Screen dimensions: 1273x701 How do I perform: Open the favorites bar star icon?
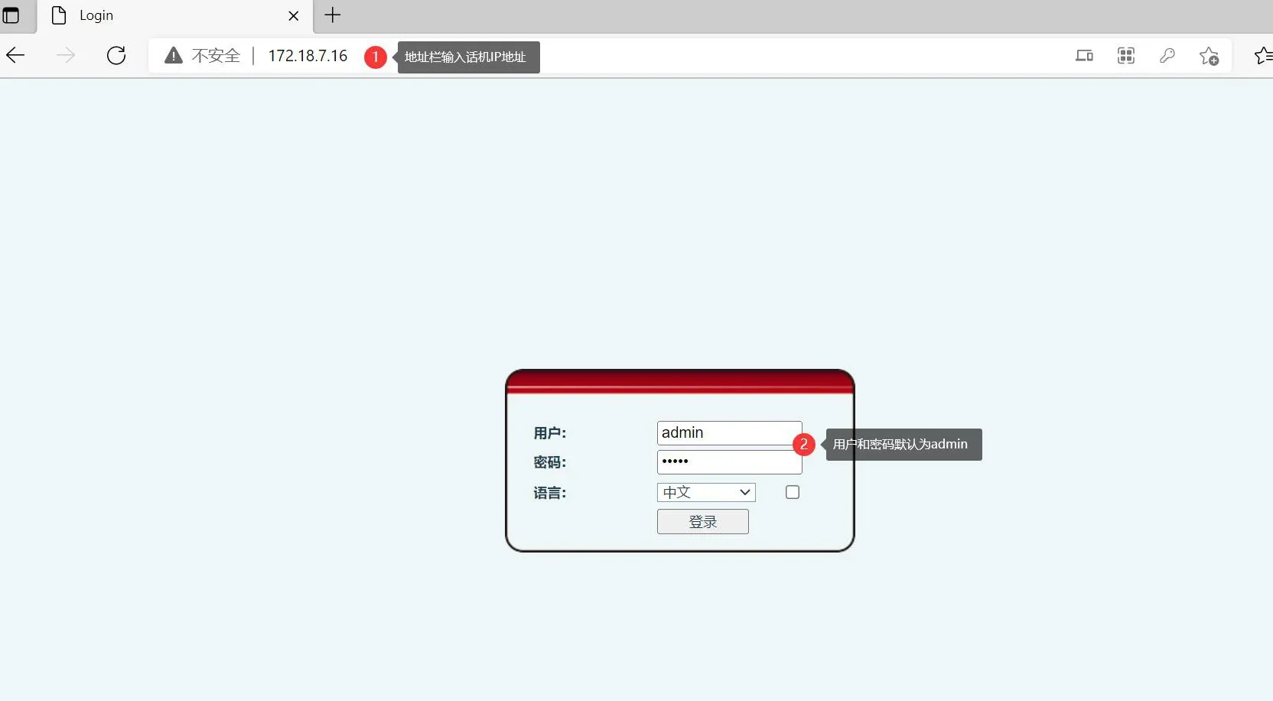coord(1264,55)
